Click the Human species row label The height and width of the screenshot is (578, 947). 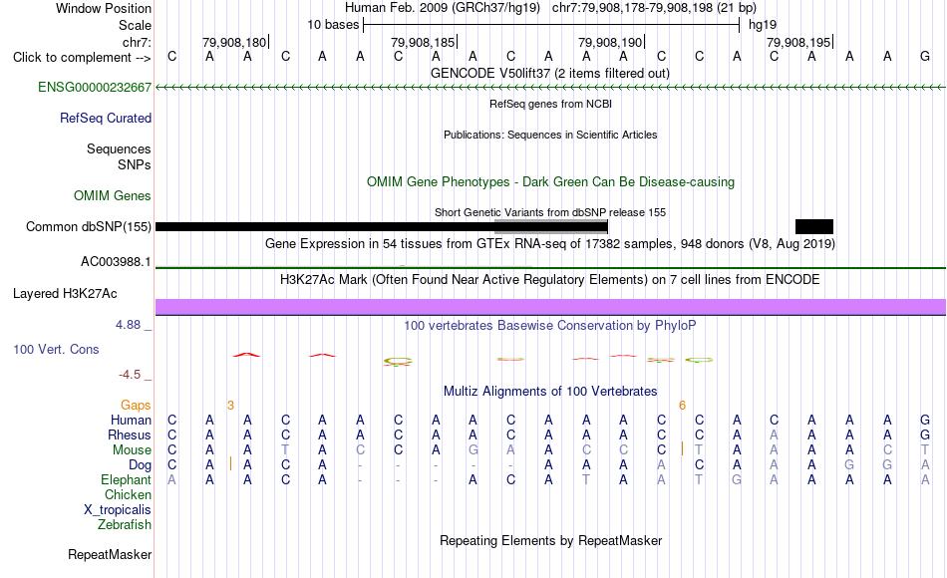click(131, 421)
